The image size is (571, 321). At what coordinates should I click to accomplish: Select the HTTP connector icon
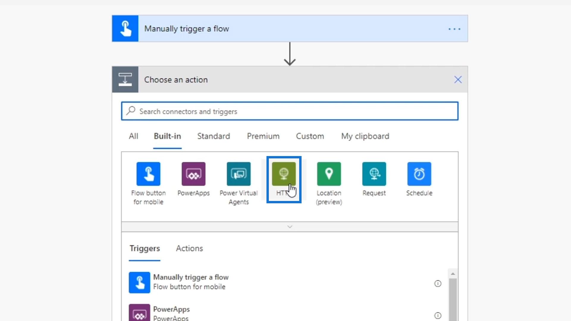(284, 174)
